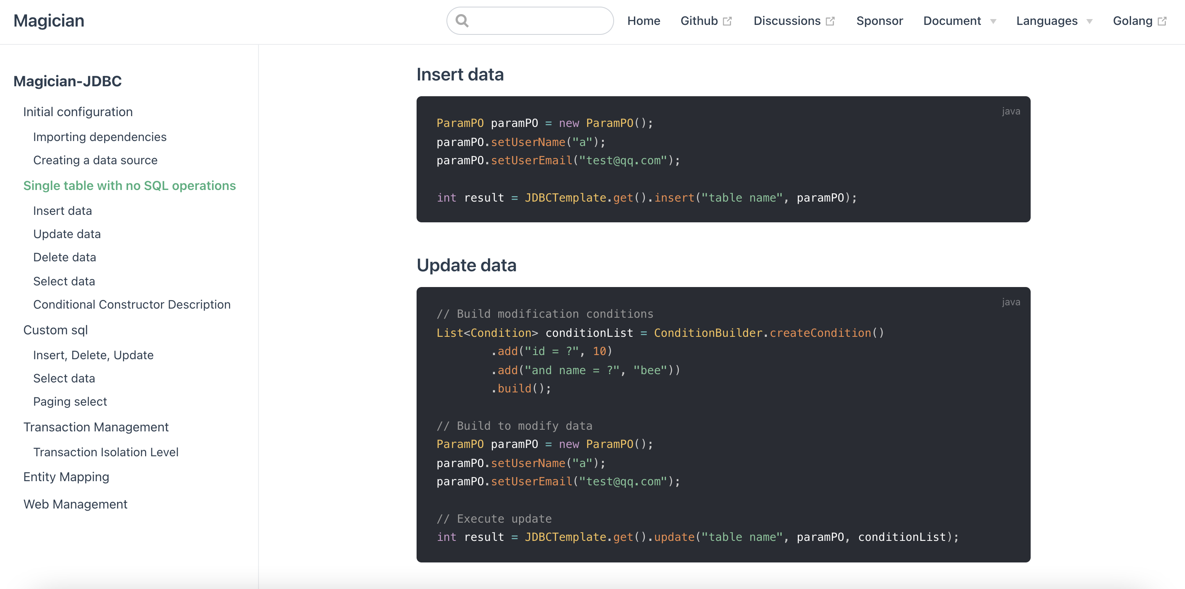This screenshot has width=1185, height=589.
Task: Open Conditional Constructor Description link
Action: pos(132,304)
